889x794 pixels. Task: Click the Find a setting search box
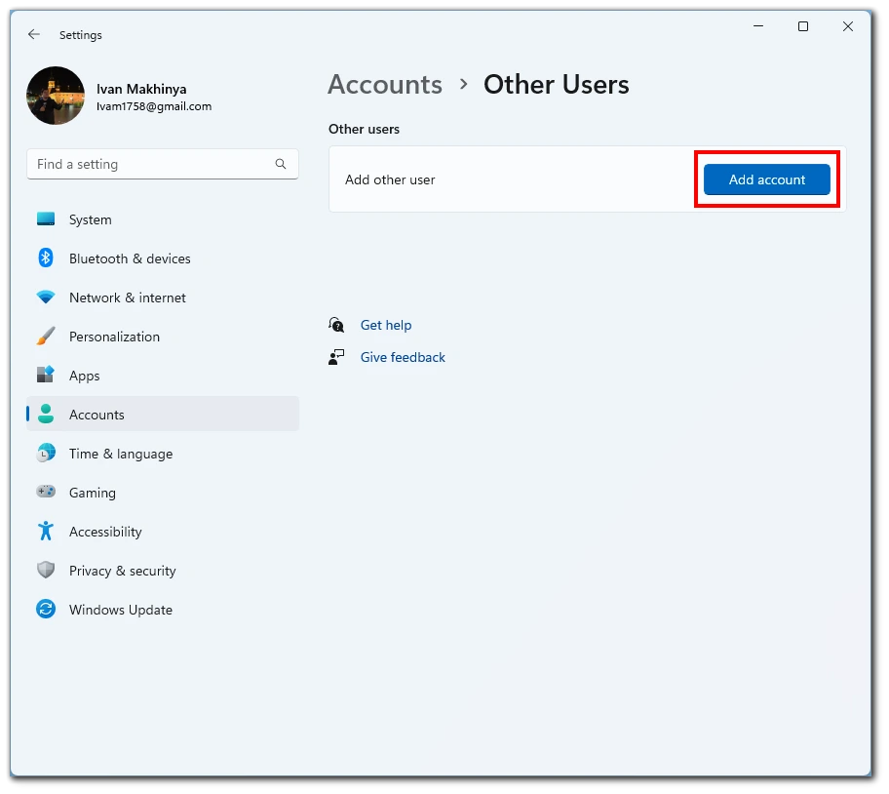[151, 164]
